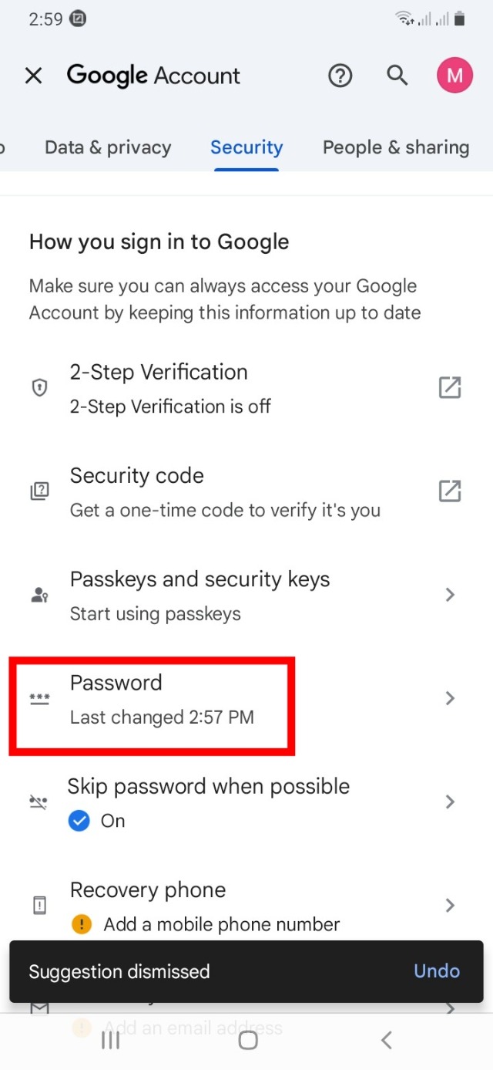Tap the passkeys person-key icon
This screenshot has height=1070, width=493.
click(x=39, y=595)
